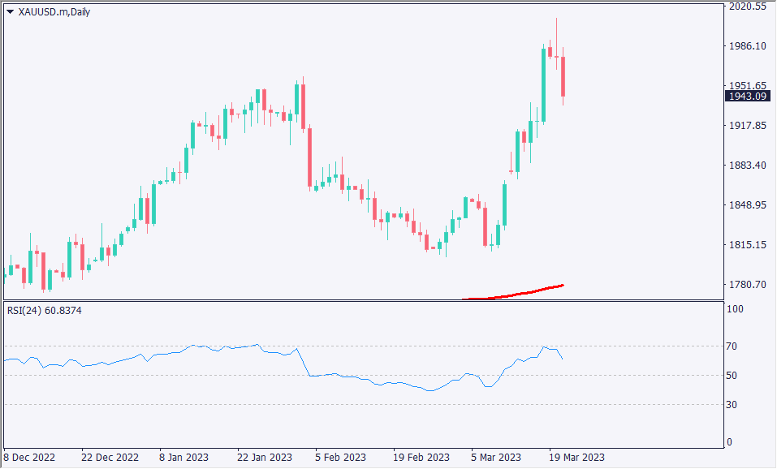
Task: Select the 5 Mar 2023 date label
Action: pos(496,457)
